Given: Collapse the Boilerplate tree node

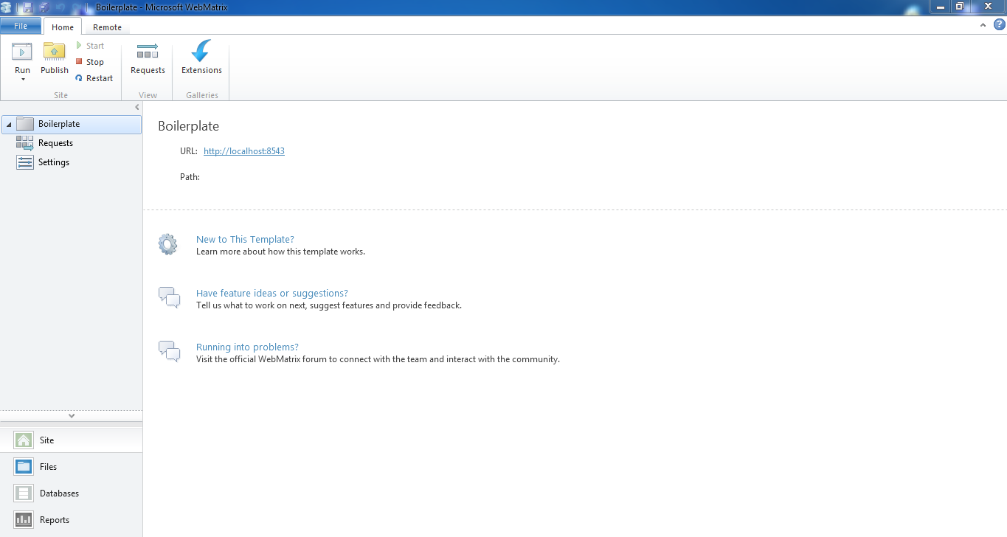Looking at the screenshot, I should click(x=9, y=125).
